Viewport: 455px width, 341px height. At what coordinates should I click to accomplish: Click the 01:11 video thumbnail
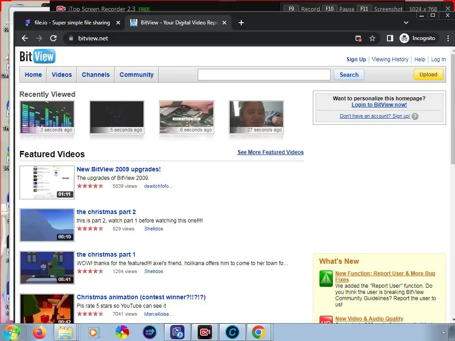click(x=47, y=182)
